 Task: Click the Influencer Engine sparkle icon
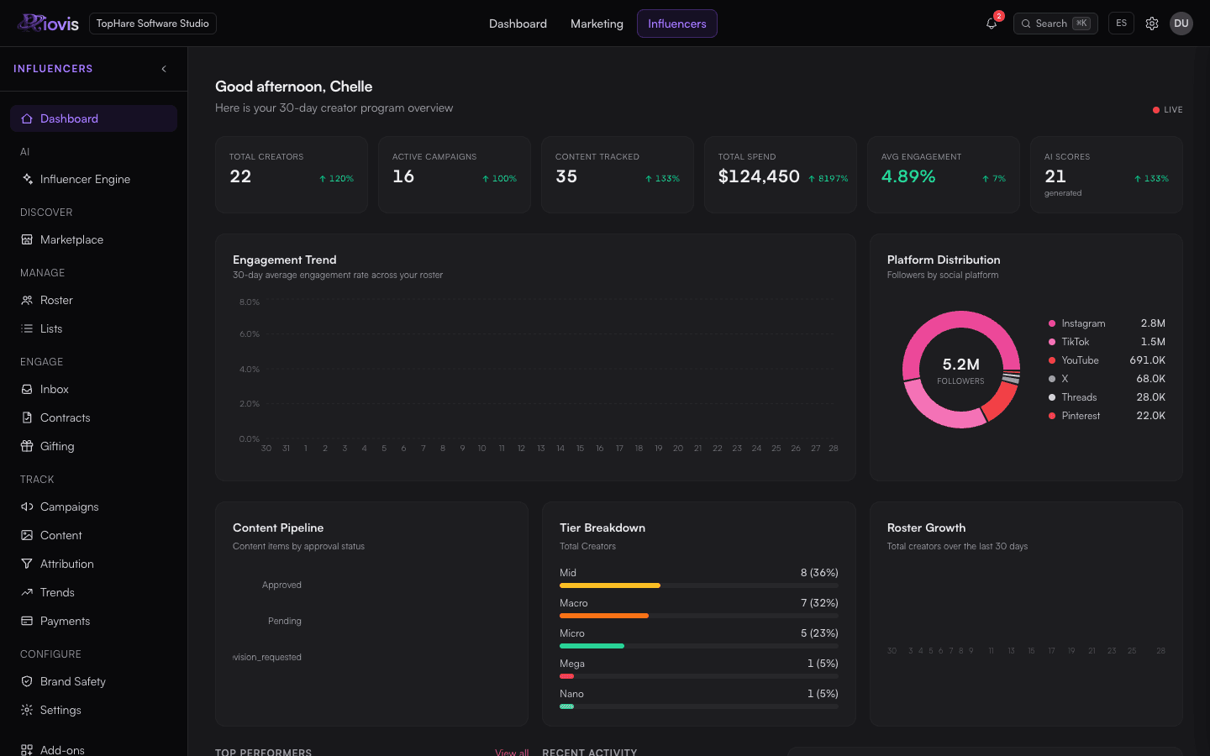[27, 179]
